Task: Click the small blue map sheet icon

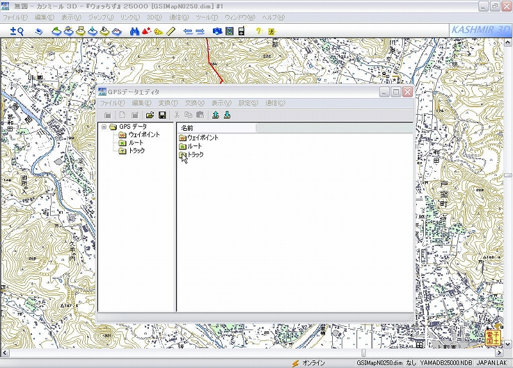Action: (x=39, y=31)
